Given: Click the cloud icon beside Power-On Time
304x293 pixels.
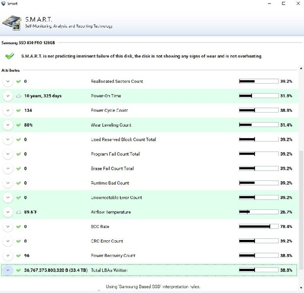Looking at the screenshot, I should pos(18,96).
